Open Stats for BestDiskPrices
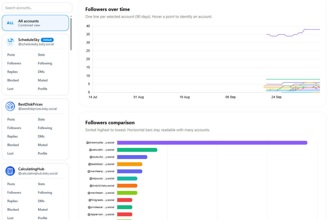Screen dimensions: 330x220 [41, 119]
